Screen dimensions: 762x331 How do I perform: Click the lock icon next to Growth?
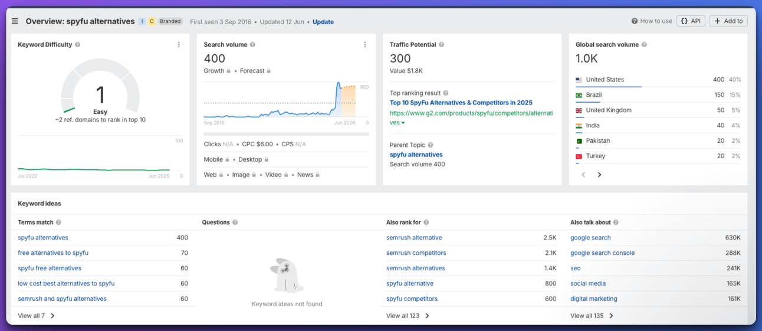(229, 71)
